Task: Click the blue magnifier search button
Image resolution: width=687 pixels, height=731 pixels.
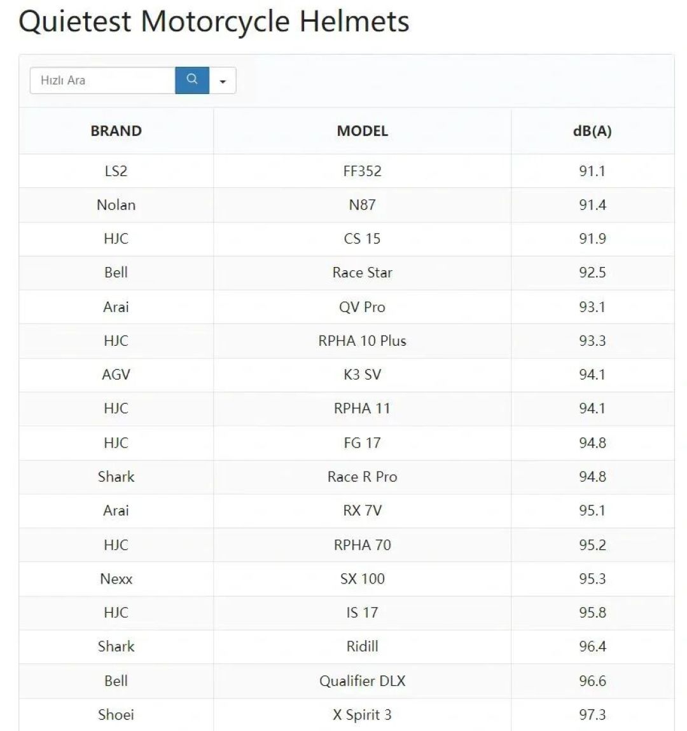Action: pos(191,80)
